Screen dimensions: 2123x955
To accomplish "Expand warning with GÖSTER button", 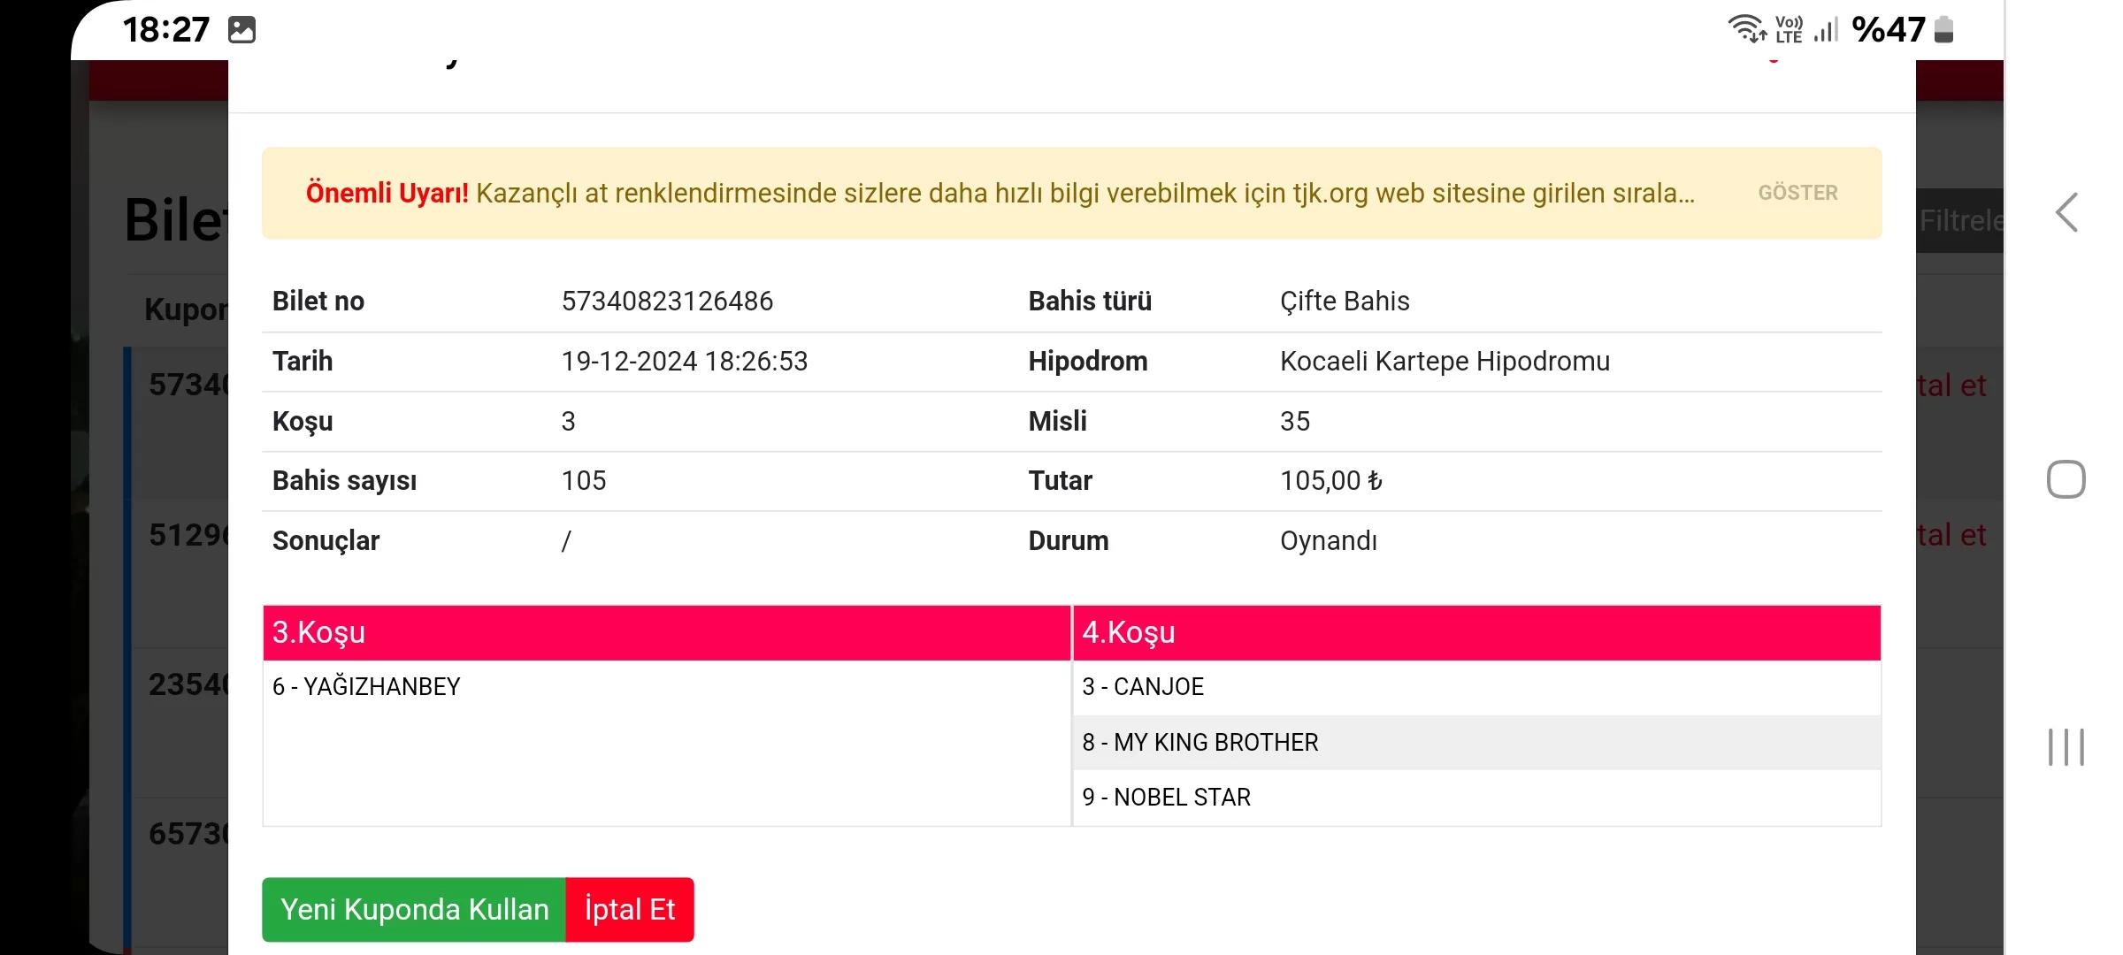I will pos(1797,193).
